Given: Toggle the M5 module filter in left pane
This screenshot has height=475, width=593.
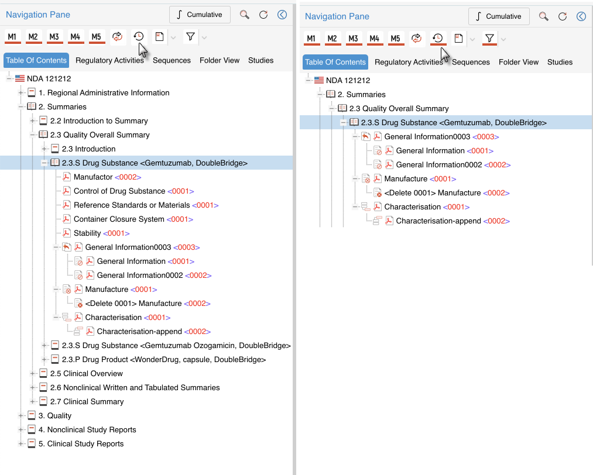Looking at the screenshot, I should click(x=96, y=37).
